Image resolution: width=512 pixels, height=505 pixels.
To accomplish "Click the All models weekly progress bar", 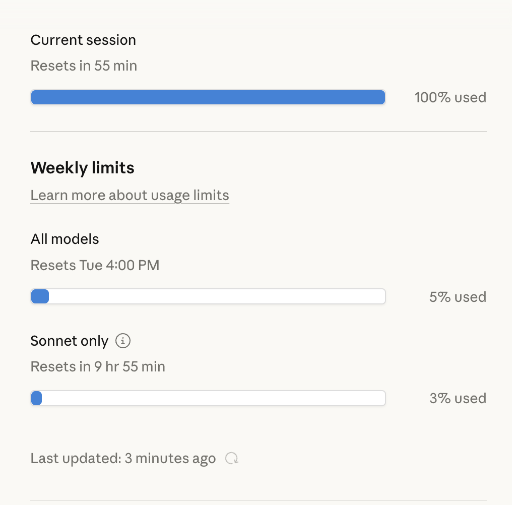I will click(x=208, y=297).
